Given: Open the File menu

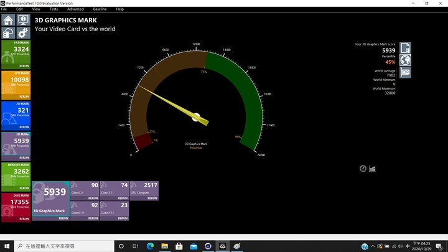Looking at the screenshot, I should 4,9.
